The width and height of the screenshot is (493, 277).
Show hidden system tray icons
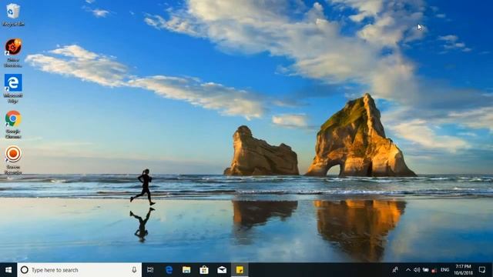[x=407, y=270]
